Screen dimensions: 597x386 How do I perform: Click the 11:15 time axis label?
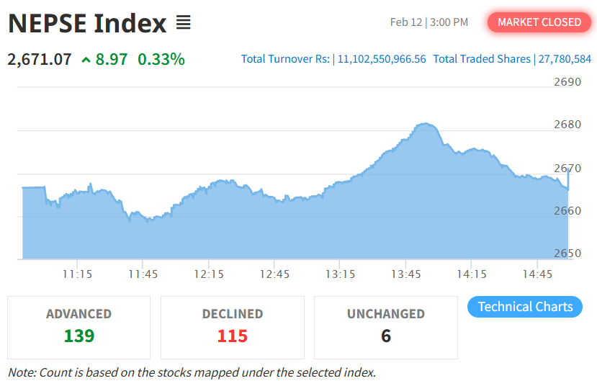coord(77,274)
